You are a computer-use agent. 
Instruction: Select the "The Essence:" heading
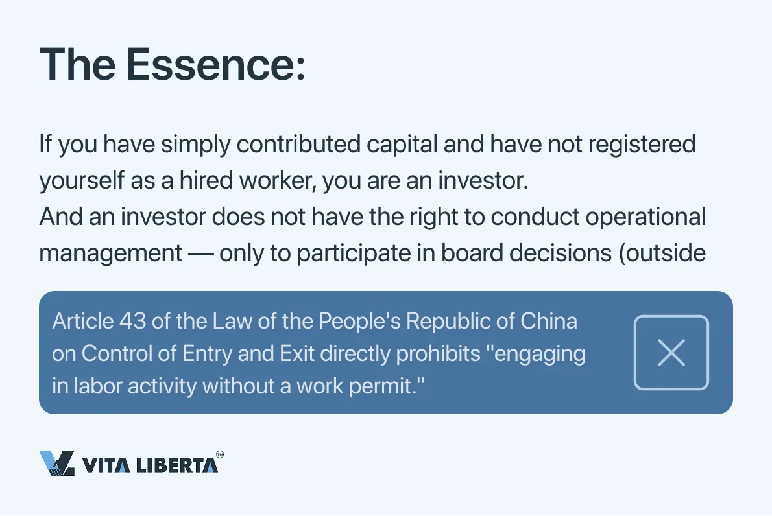[x=172, y=65]
